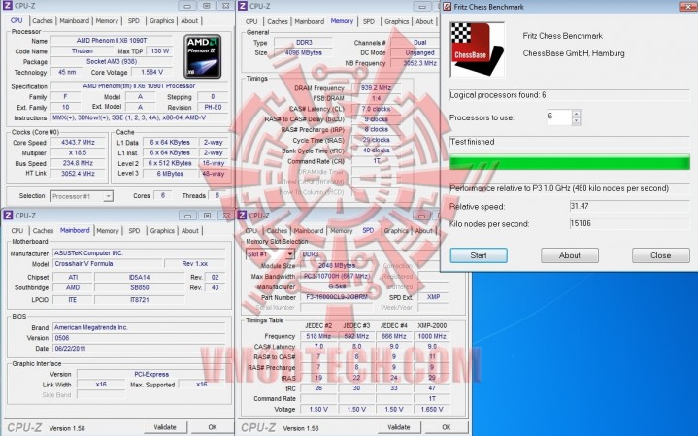
Task: Click the Specification AMD Phenom II X6 1090T Processor
Action: point(139,86)
